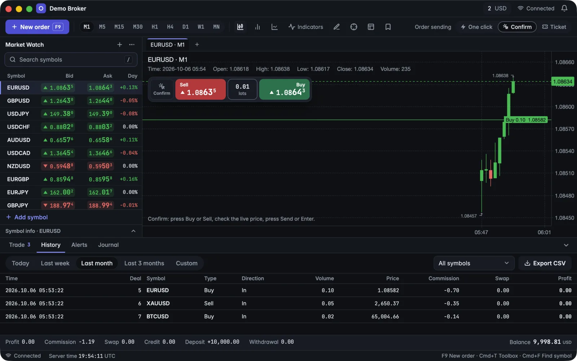The height and width of the screenshot is (361, 577).
Task: Select GBPJPY row in Market Watch
Action: click(71, 205)
